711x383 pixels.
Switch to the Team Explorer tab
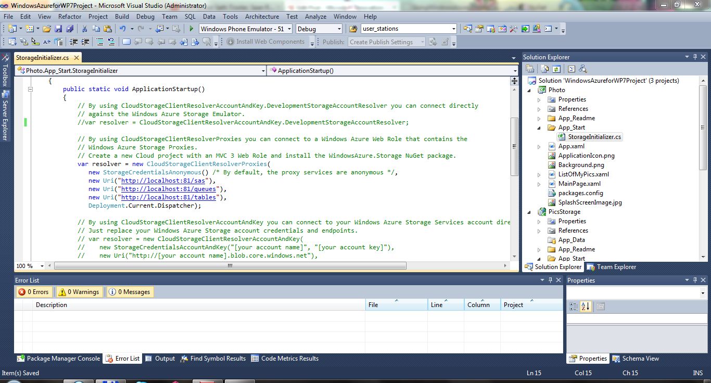click(x=612, y=267)
